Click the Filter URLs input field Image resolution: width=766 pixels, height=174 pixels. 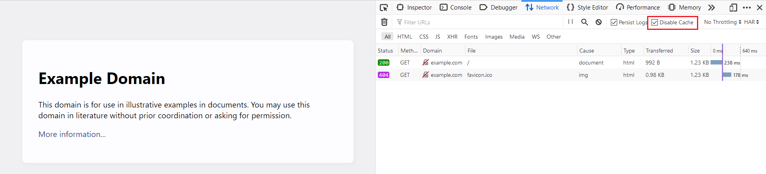click(479, 22)
